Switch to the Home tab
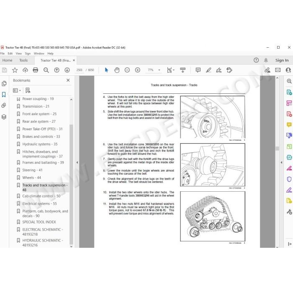 [x=7, y=60]
